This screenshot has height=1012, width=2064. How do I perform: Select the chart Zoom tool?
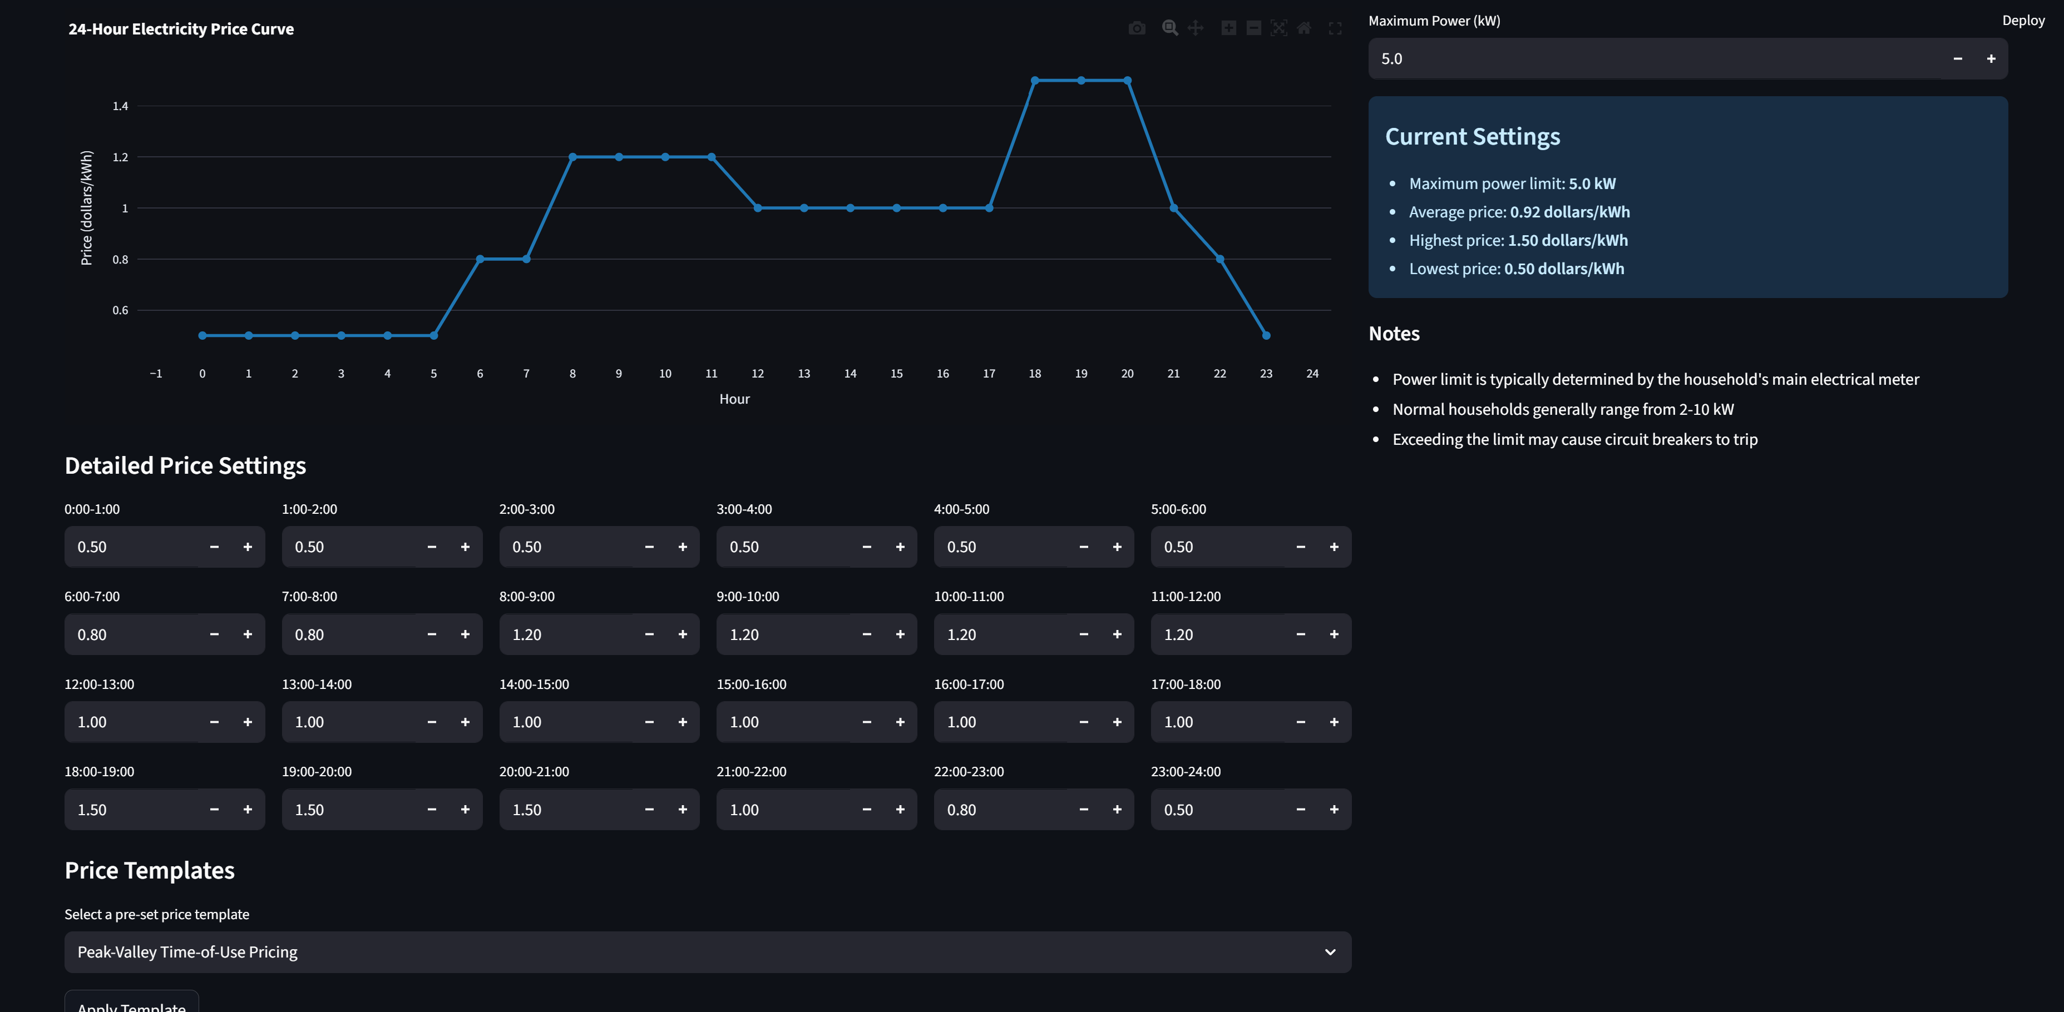[x=1170, y=29]
